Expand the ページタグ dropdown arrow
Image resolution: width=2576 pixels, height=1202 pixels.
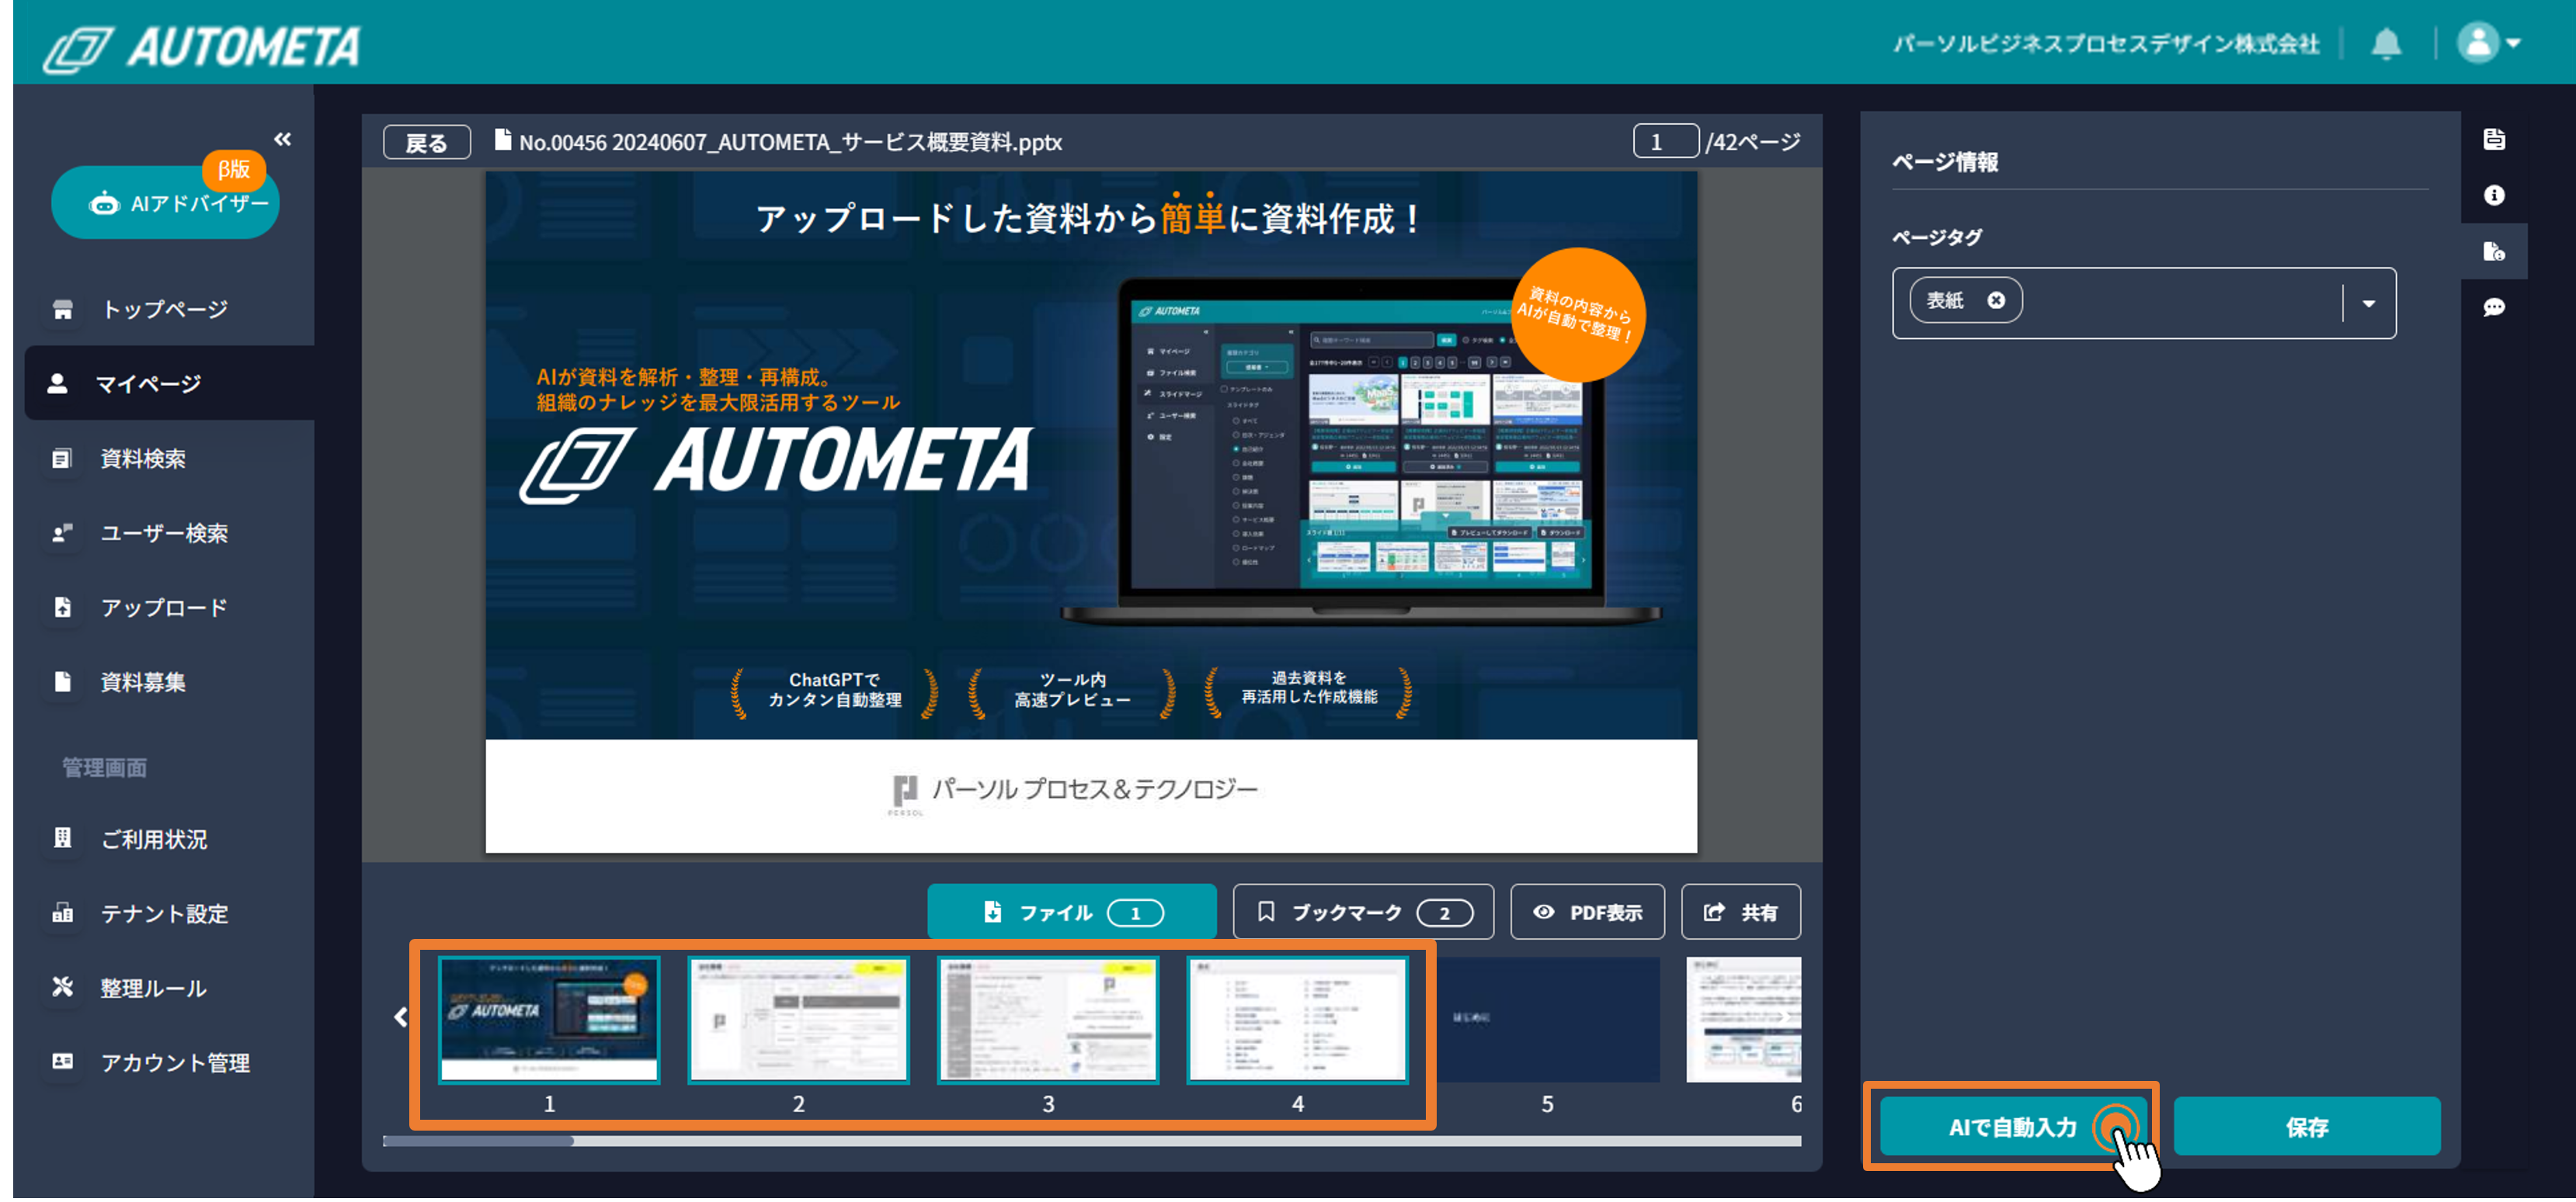pyautogui.click(x=2369, y=303)
